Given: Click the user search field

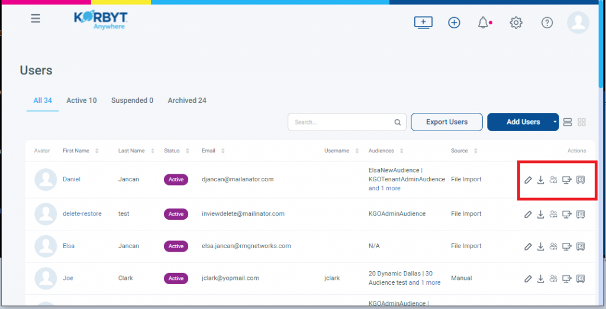Looking at the screenshot, I should 342,122.
